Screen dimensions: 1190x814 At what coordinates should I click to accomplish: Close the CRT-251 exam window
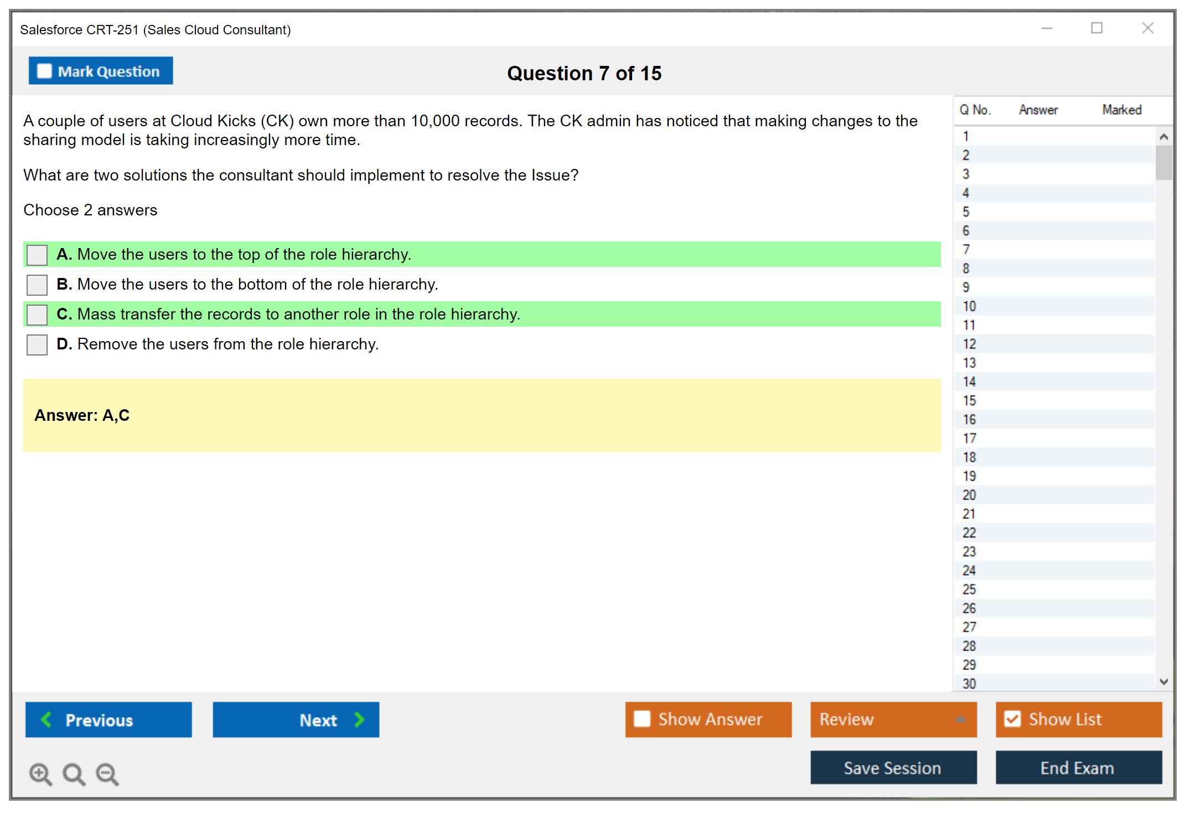click(x=1147, y=28)
